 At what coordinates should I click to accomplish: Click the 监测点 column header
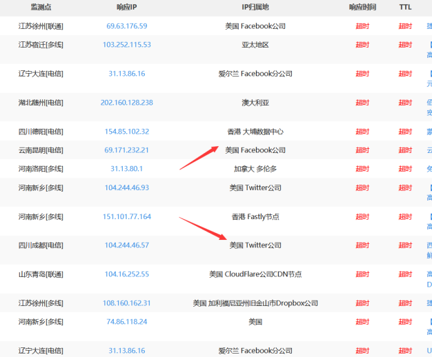pos(41,7)
